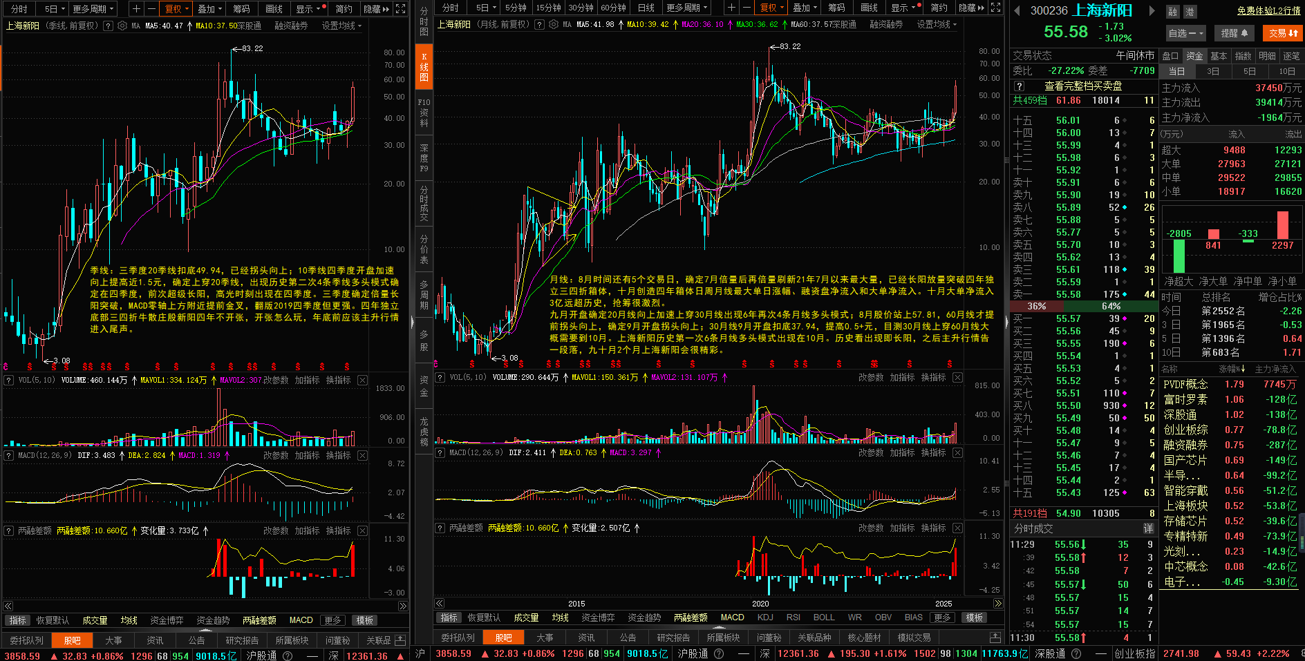Open 自选 watchlist dropdown

1186,33
